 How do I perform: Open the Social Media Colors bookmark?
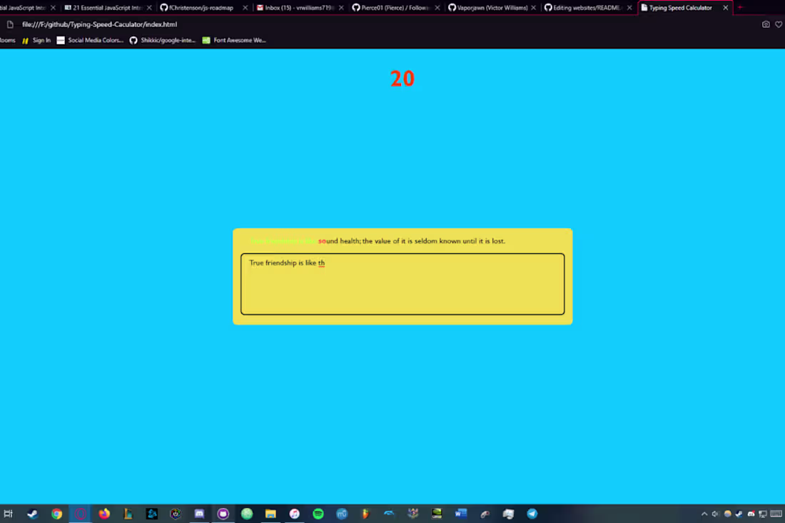pyautogui.click(x=90, y=40)
